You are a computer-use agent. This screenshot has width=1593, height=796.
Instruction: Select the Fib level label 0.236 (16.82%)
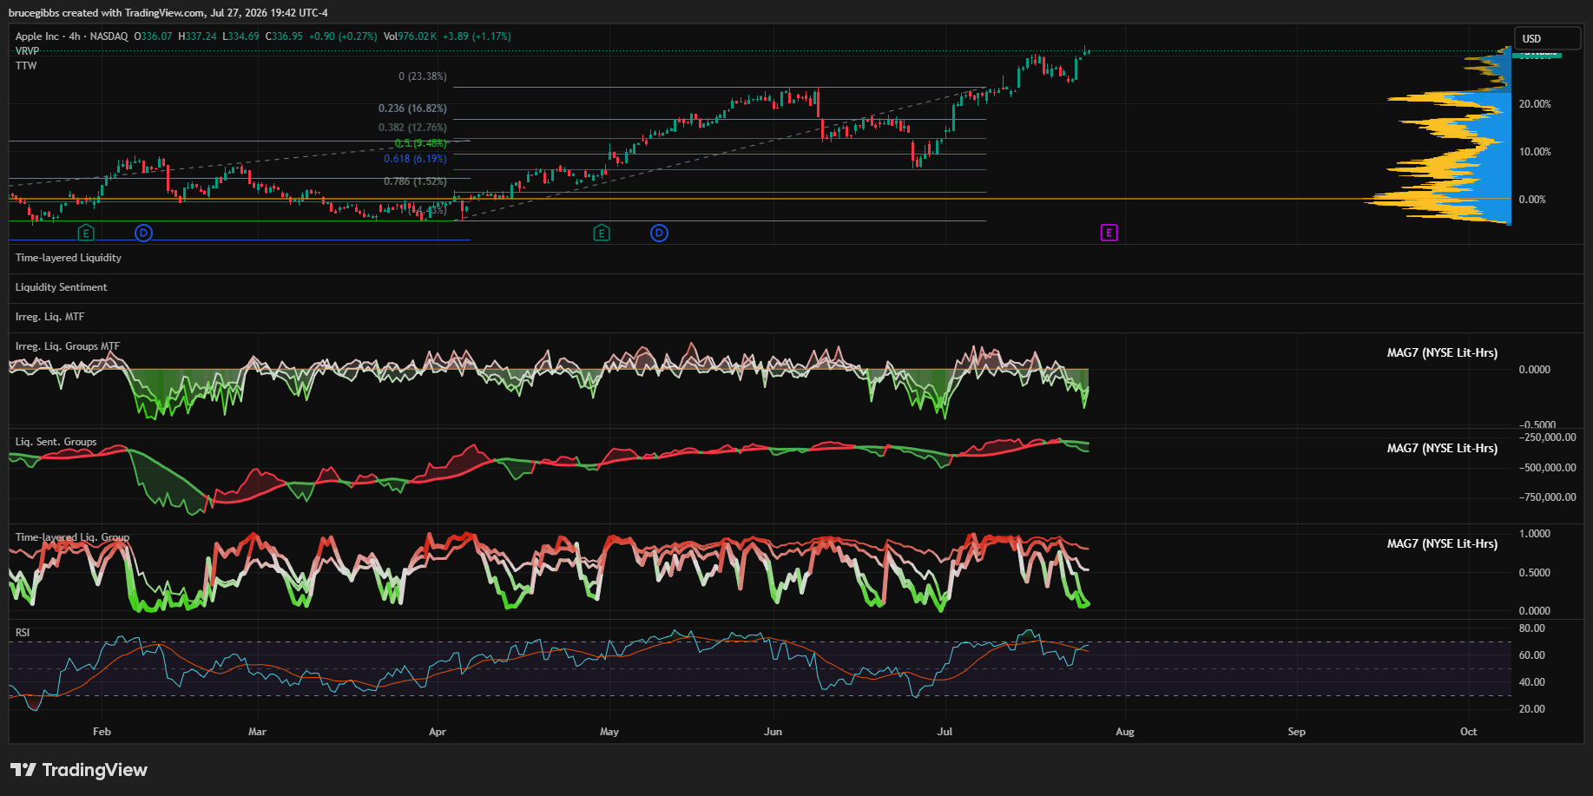coord(412,109)
